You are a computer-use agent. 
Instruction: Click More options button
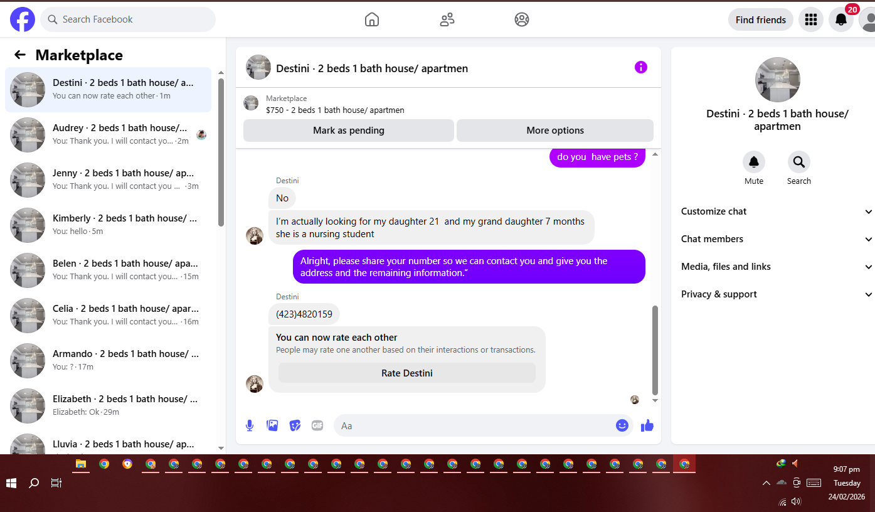555,131
